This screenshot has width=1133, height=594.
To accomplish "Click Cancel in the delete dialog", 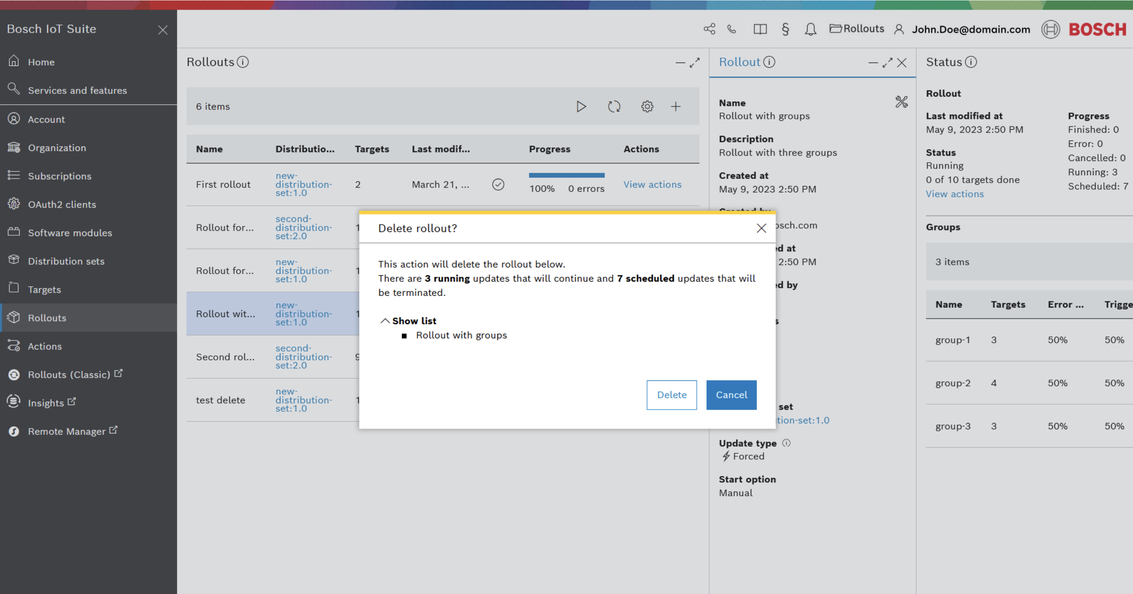I will point(731,395).
